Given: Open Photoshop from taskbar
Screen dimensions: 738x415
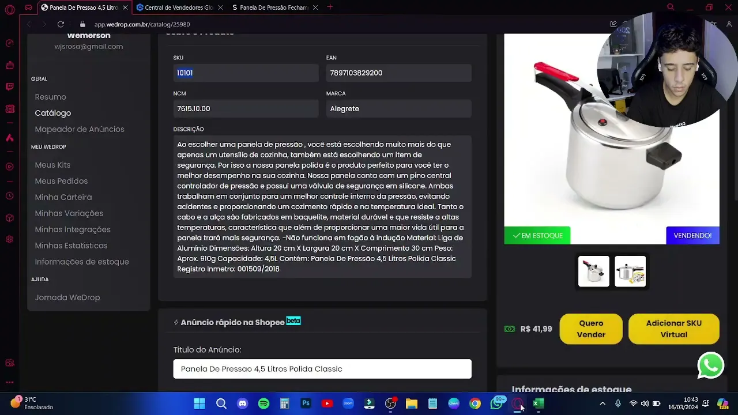Looking at the screenshot, I should (306, 403).
